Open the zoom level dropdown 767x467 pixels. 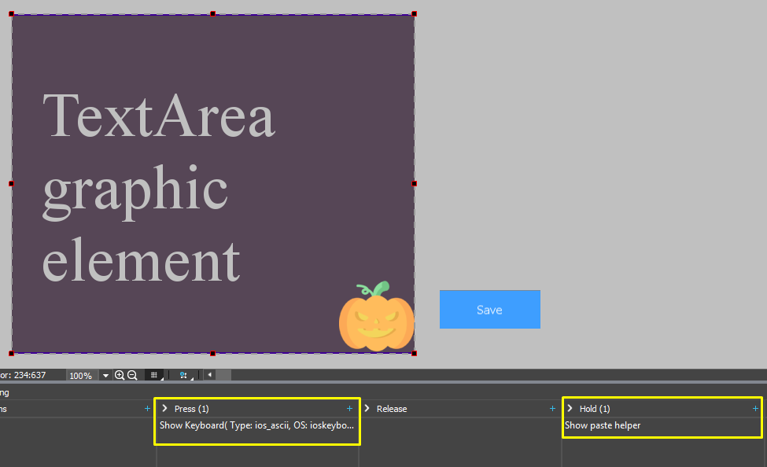point(105,375)
